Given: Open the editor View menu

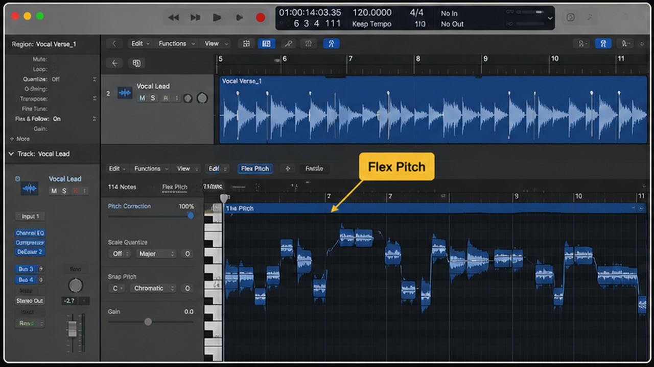Looking at the screenshot, I should pyautogui.click(x=186, y=169).
